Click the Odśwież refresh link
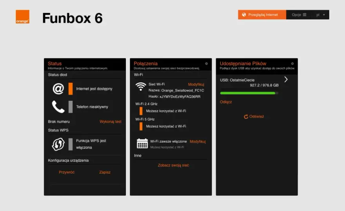This screenshot has height=211, width=345. 254,116
